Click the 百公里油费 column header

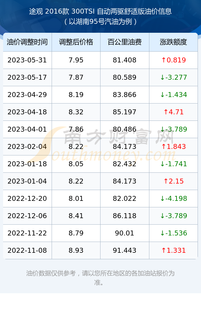[x=125, y=42]
